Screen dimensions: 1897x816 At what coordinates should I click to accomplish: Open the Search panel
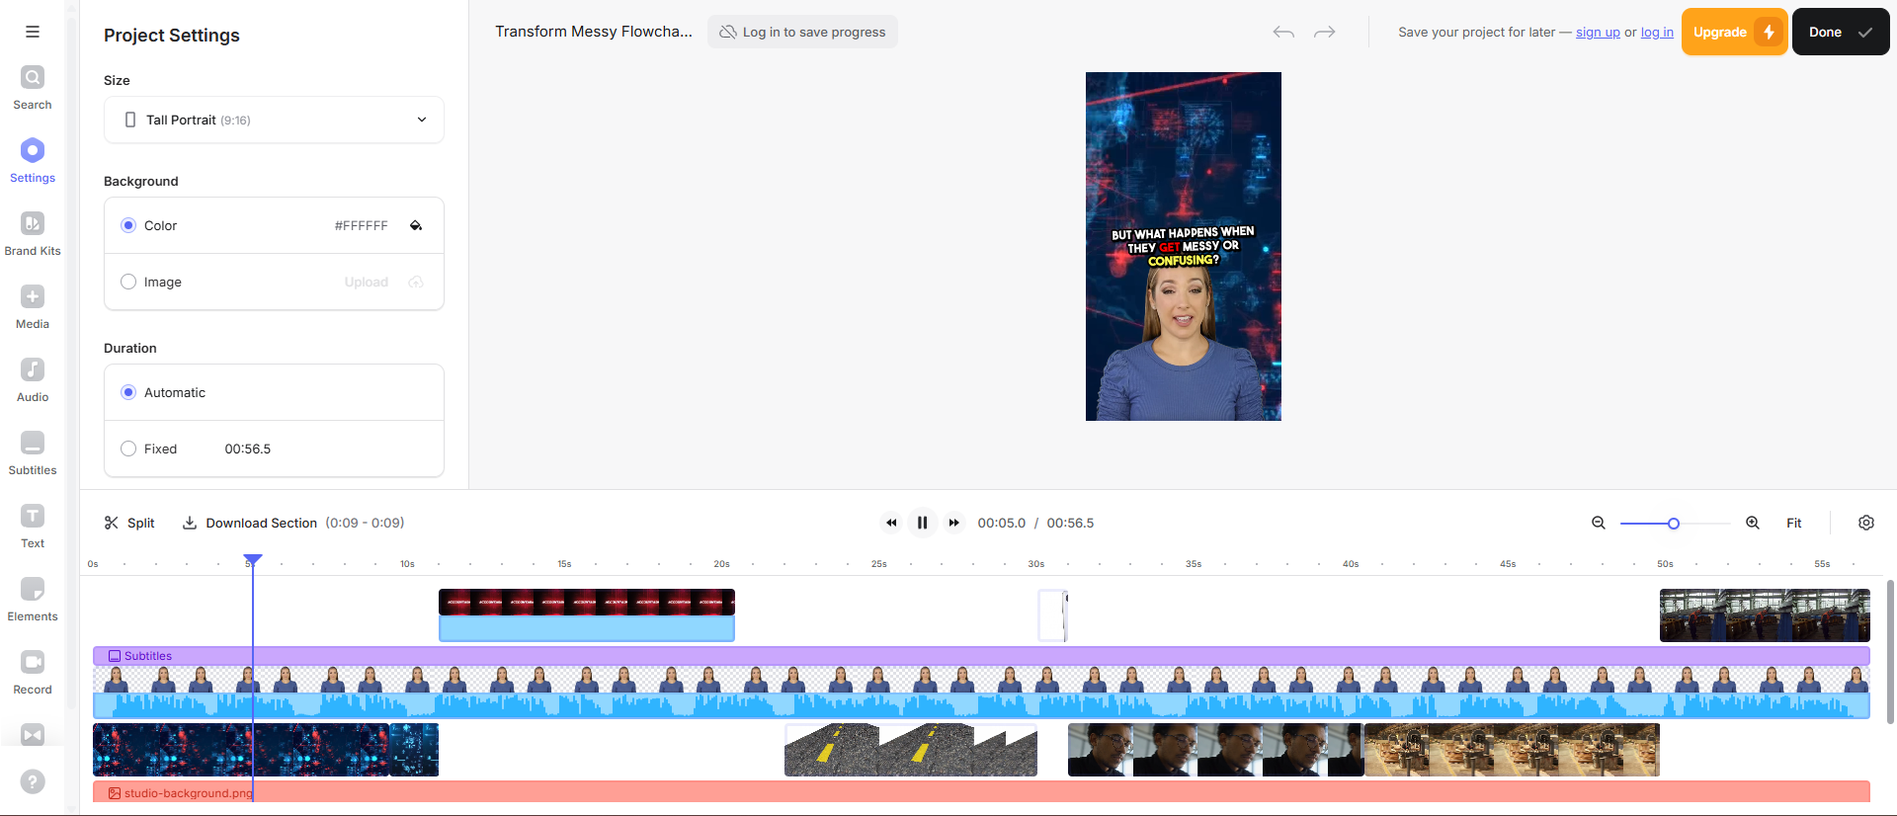click(x=33, y=88)
